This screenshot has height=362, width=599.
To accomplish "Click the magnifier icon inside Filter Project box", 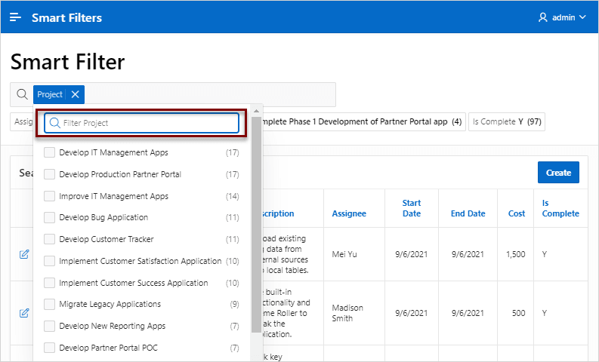I will point(54,123).
